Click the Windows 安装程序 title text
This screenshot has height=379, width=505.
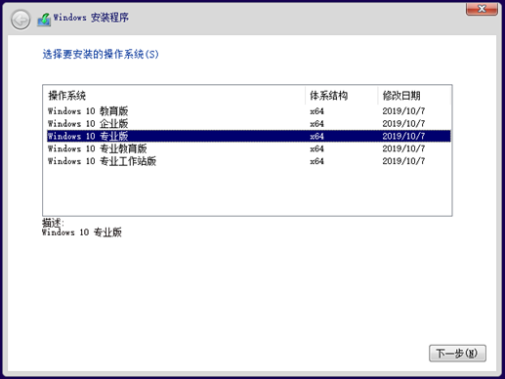point(91,18)
